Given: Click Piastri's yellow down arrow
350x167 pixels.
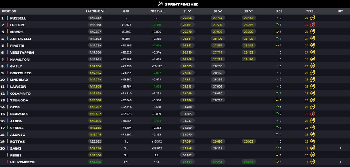Looking at the screenshot, I should (277, 46).
